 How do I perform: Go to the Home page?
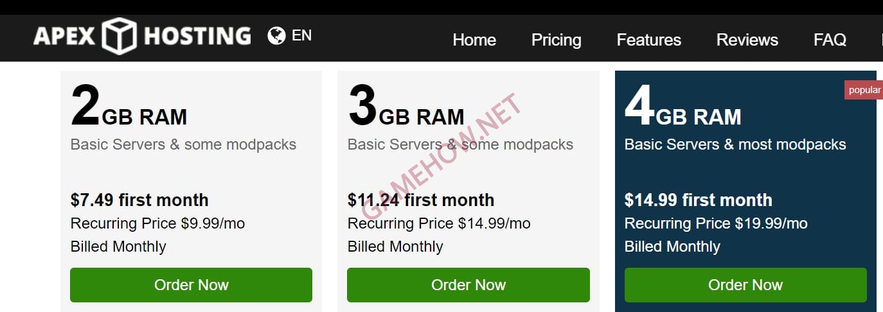pyautogui.click(x=474, y=40)
